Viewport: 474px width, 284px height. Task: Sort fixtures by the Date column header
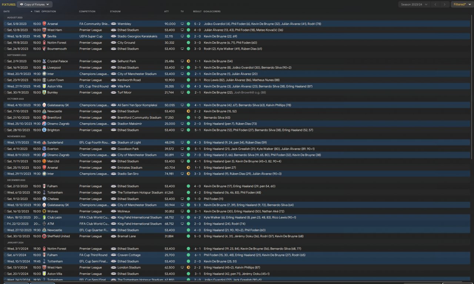point(7,11)
